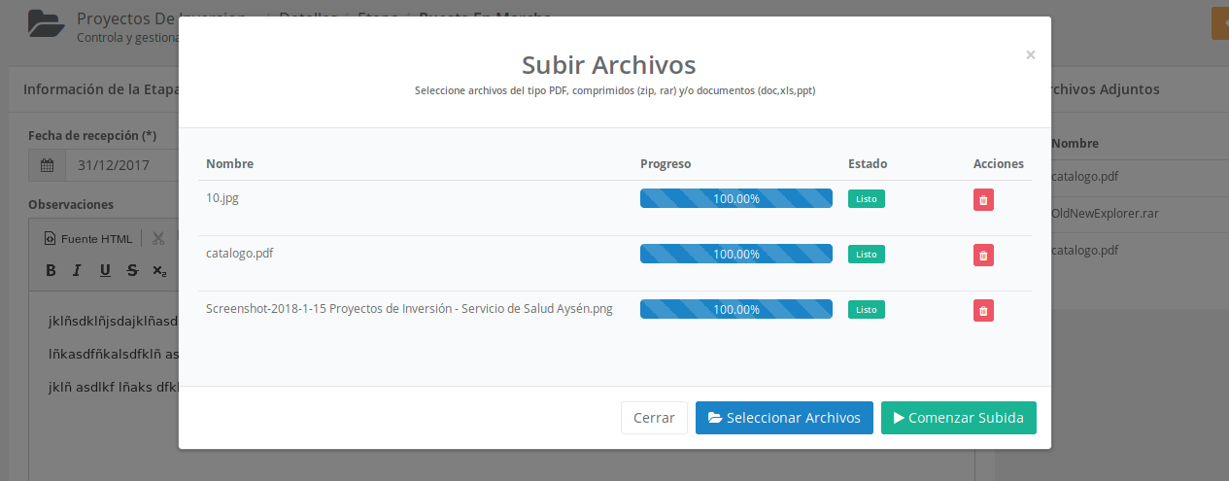Toggle bold formatting in the editor
The height and width of the screenshot is (481, 1229).
click(53, 270)
